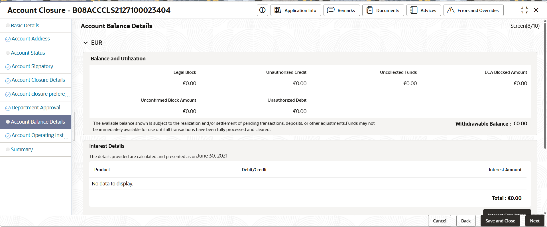The width and height of the screenshot is (547, 227).
Task: Click the Debit/Credit column header
Action: pyautogui.click(x=254, y=170)
